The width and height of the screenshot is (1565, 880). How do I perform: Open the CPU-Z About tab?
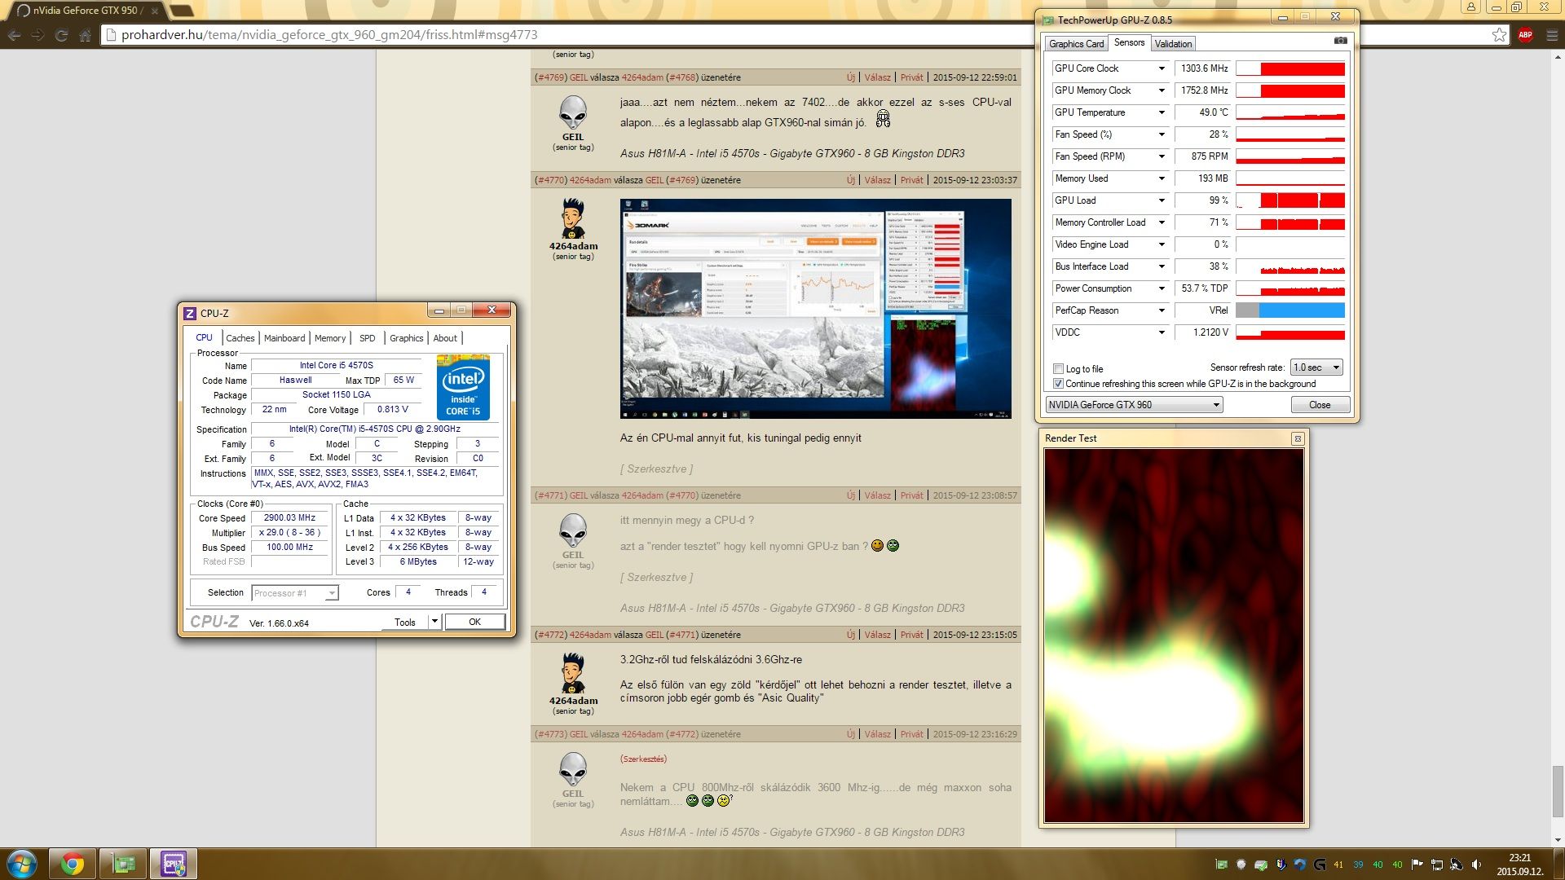click(445, 338)
